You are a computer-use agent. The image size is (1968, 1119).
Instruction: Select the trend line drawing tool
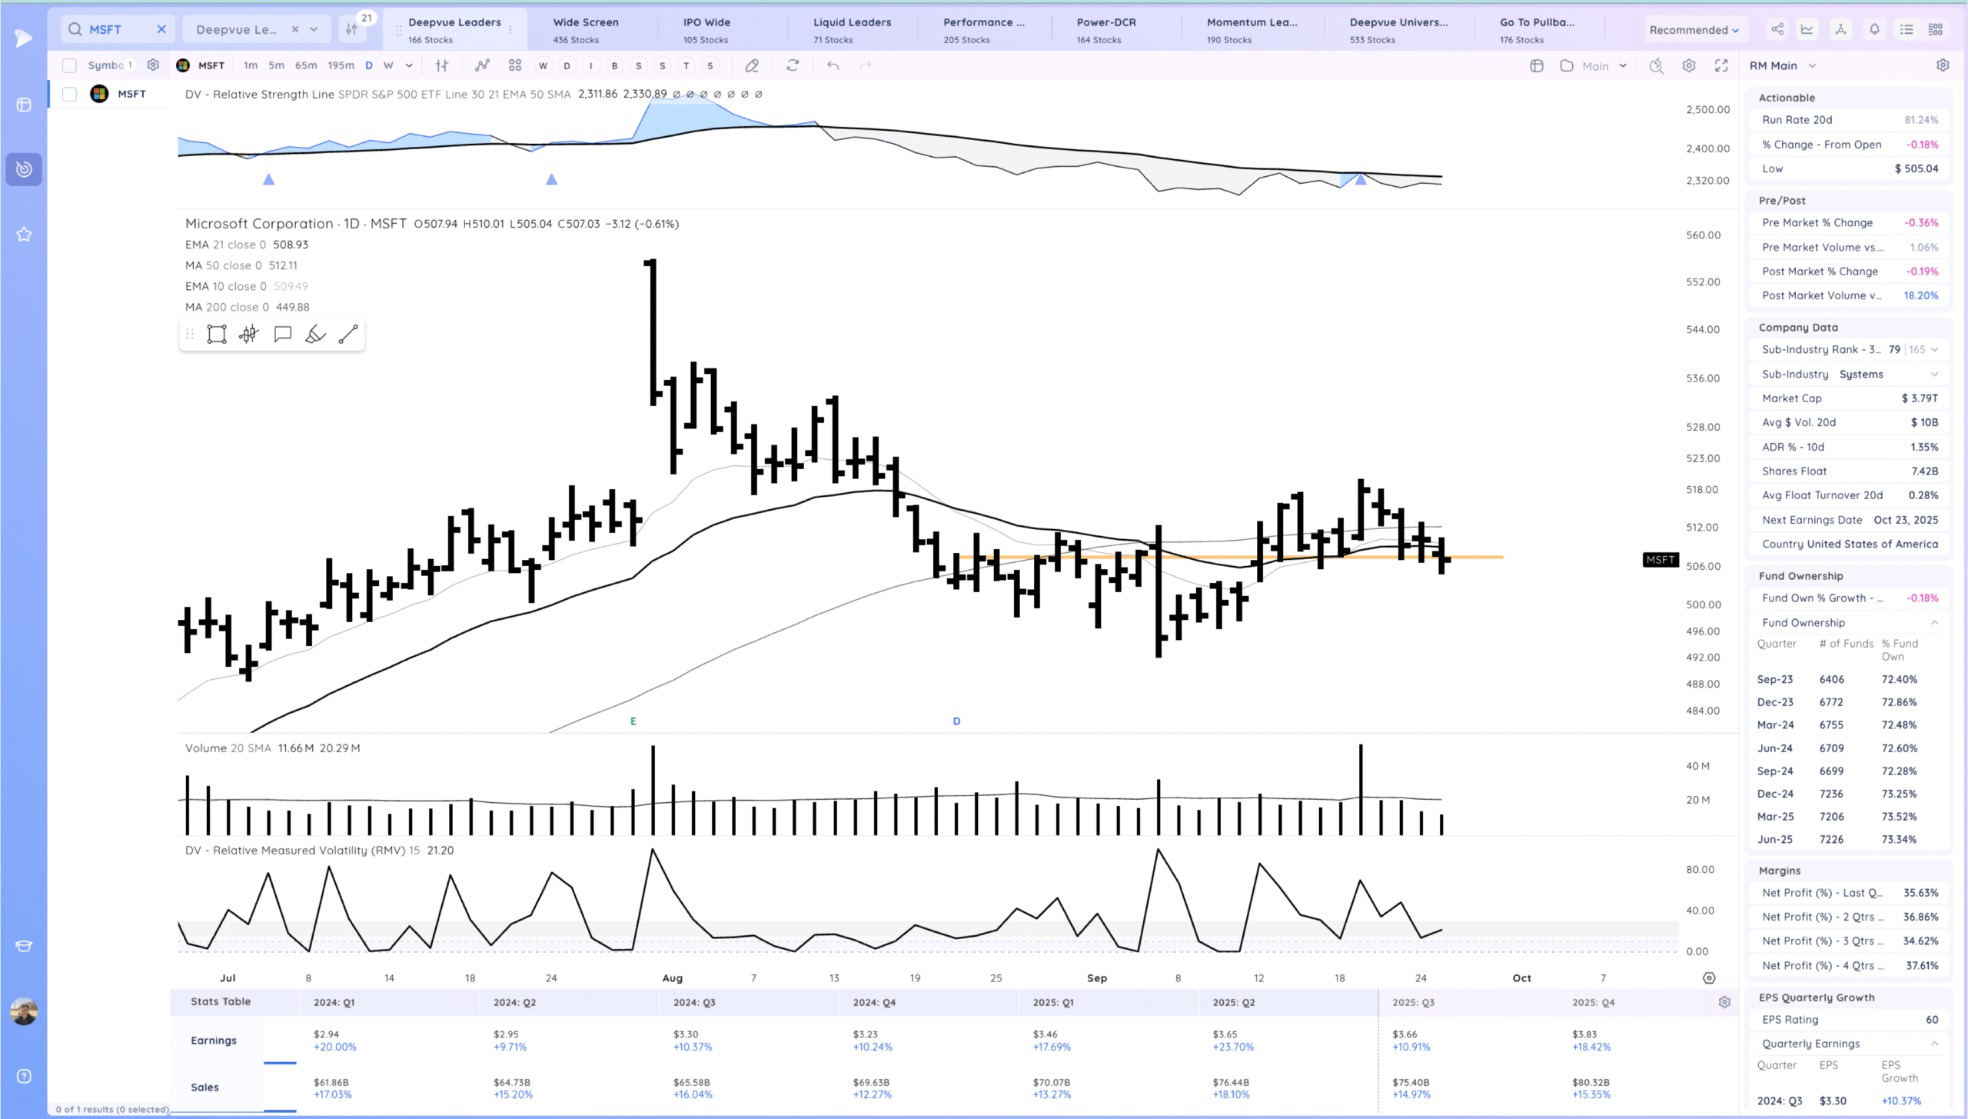348,334
